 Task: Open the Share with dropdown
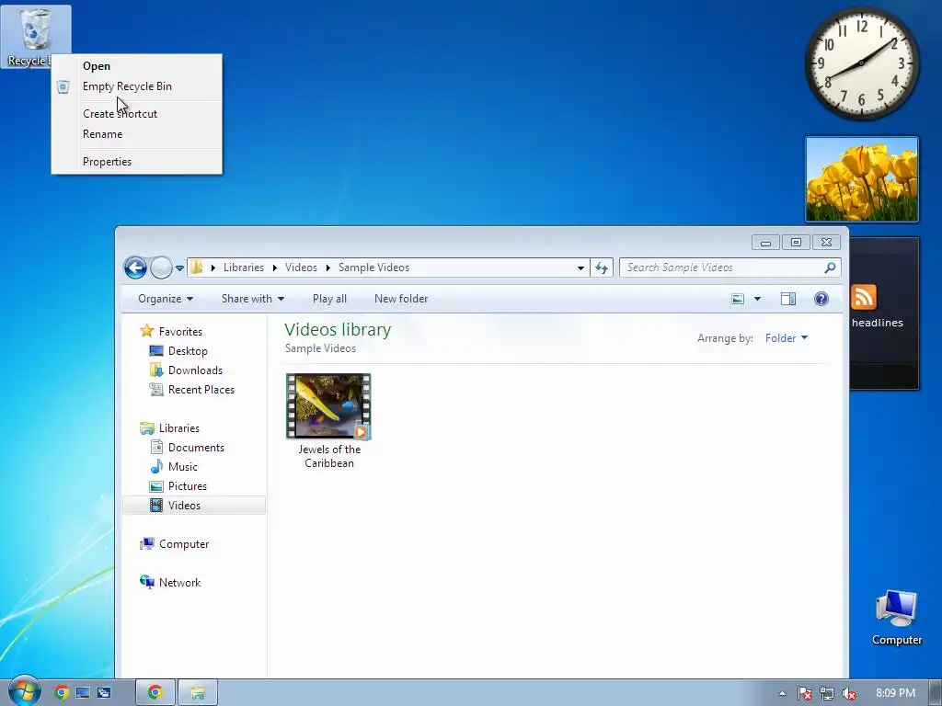pyautogui.click(x=252, y=299)
